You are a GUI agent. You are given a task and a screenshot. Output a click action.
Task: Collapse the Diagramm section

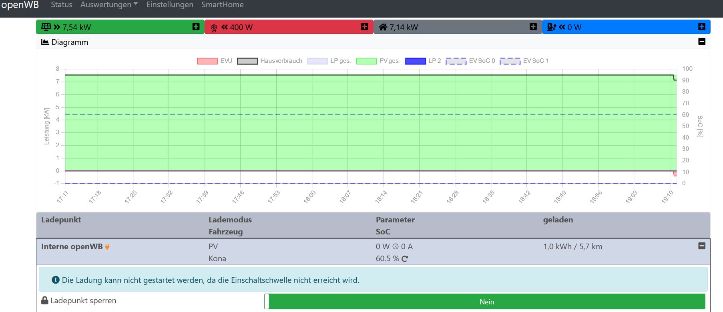[x=702, y=41]
